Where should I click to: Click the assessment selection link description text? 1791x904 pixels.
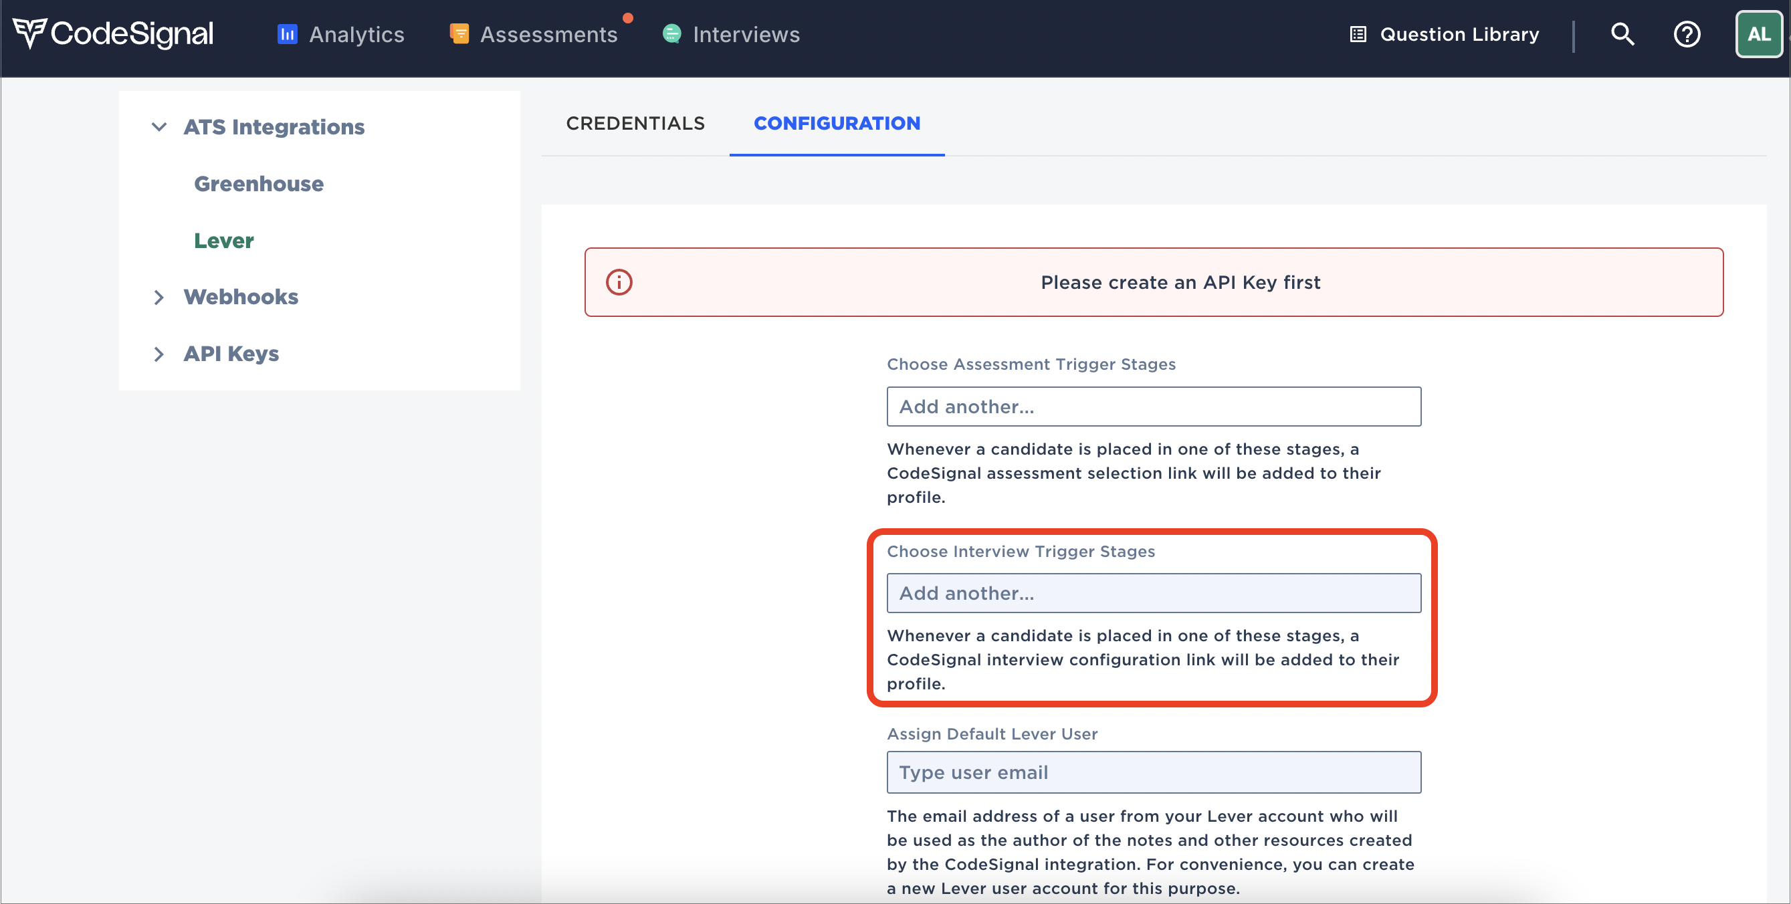(x=1134, y=473)
